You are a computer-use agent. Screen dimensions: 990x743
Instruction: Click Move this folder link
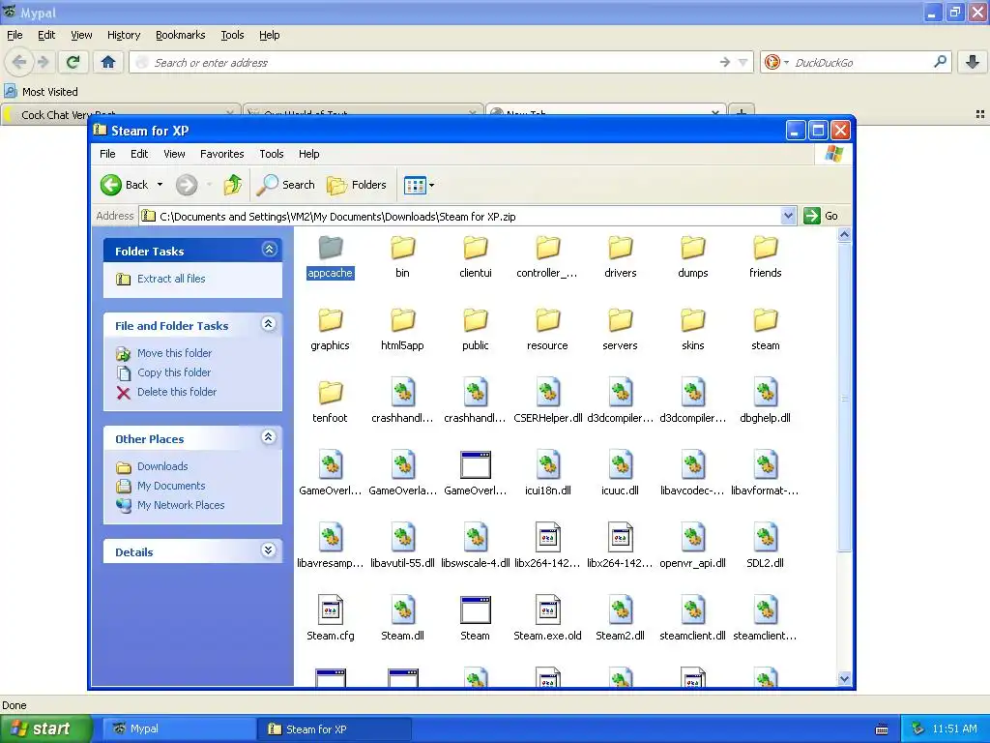[174, 353]
